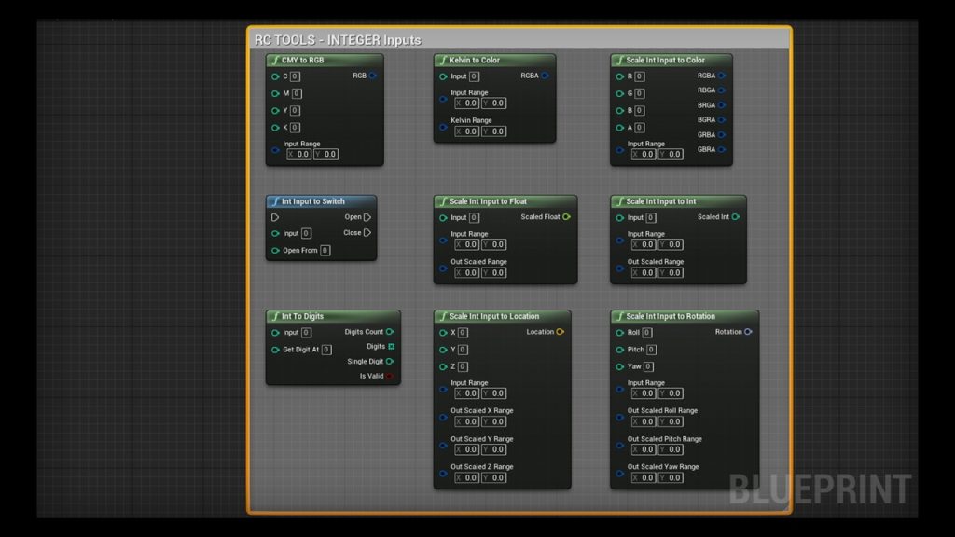Click the RGBA output pin on Kelvin to Color
955x537 pixels.
pos(546,76)
